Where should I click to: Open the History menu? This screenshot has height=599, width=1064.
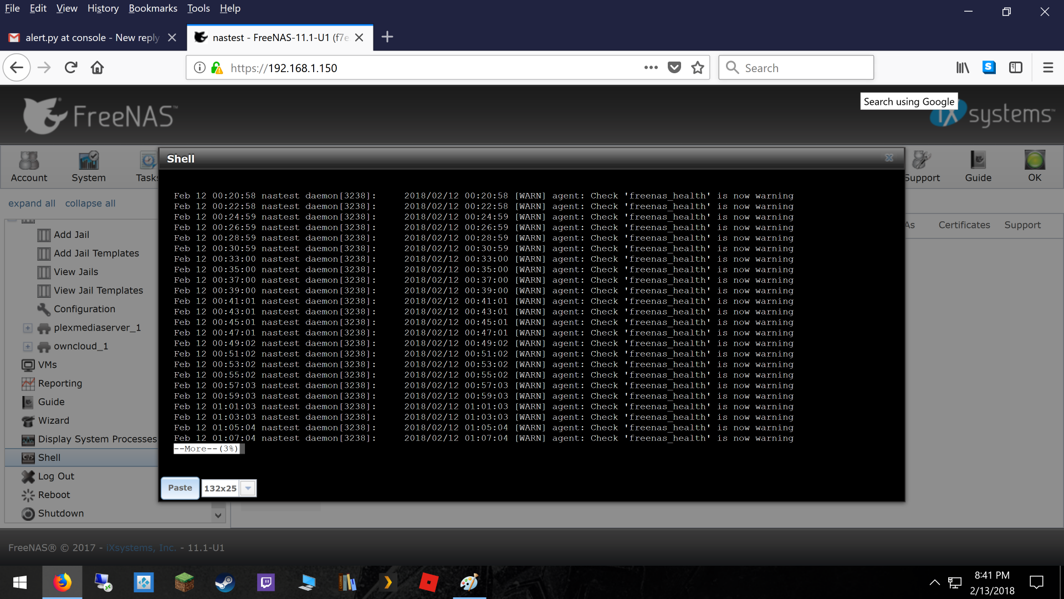point(103,8)
